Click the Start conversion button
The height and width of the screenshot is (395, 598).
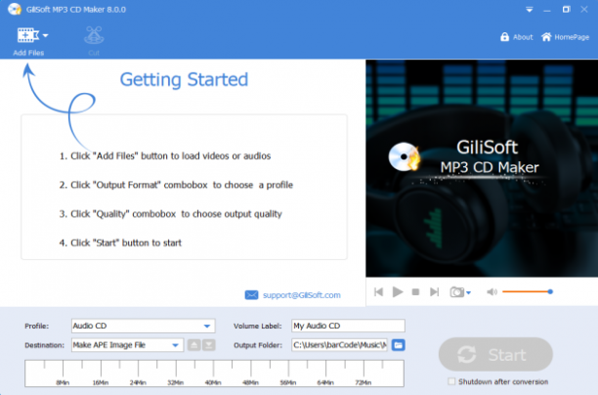495,355
